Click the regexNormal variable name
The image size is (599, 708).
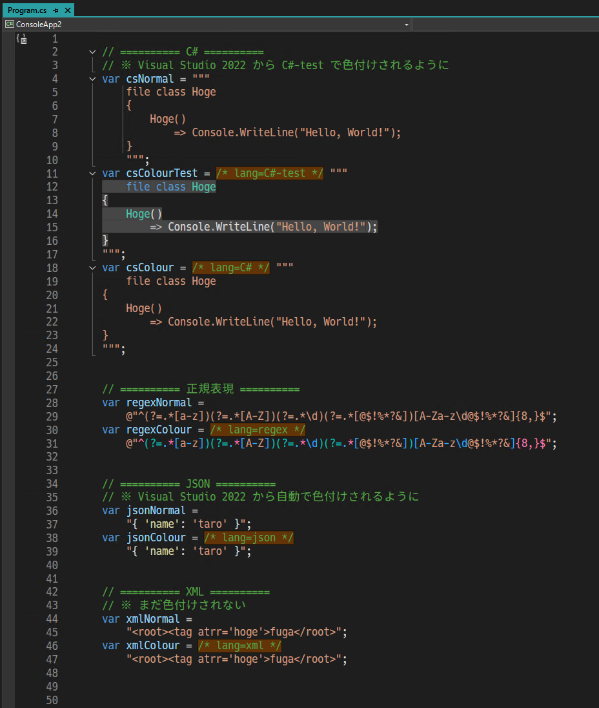159,402
